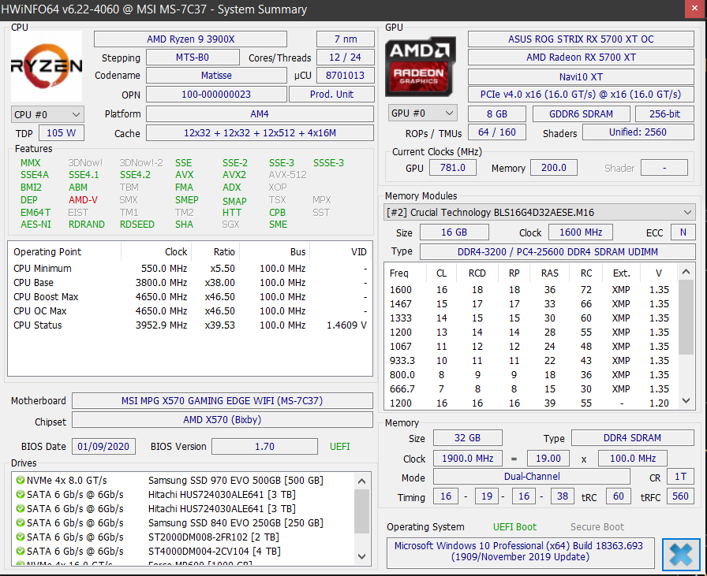Click the AVX2 feature label
The height and width of the screenshot is (576, 707).
click(234, 175)
